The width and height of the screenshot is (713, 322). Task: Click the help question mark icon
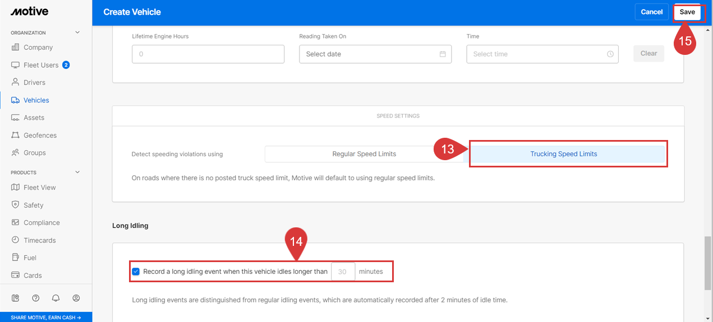point(36,298)
